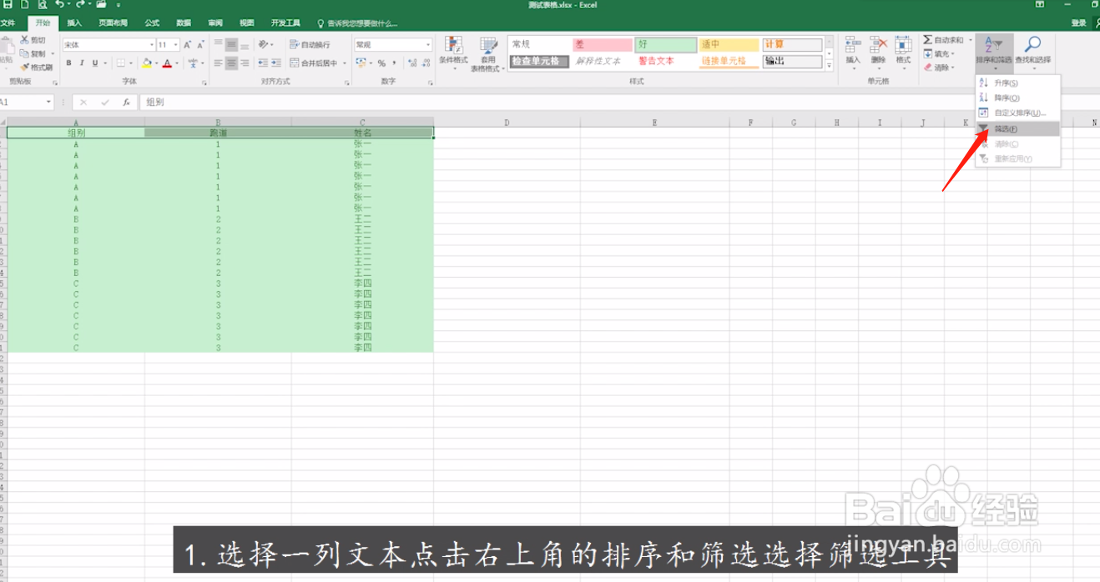This screenshot has height=582, width=1100.
Task: Open the font color dropdown arrow
Action: (177, 63)
